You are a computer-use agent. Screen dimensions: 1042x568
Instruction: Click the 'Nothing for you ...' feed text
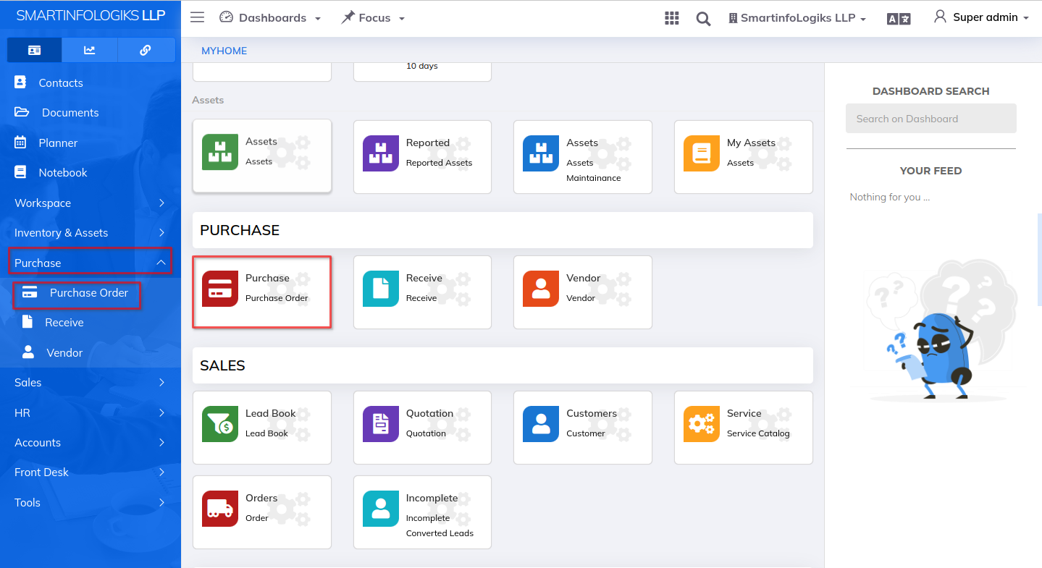[x=890, y=197]
